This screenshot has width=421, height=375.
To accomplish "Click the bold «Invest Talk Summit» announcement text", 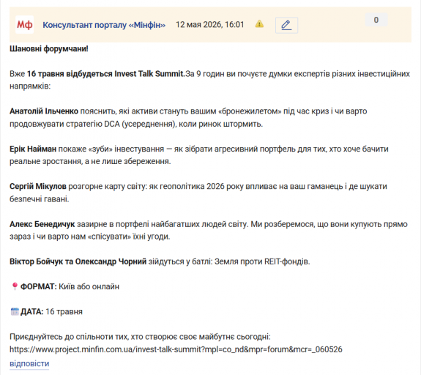I will tap(150, 73).
